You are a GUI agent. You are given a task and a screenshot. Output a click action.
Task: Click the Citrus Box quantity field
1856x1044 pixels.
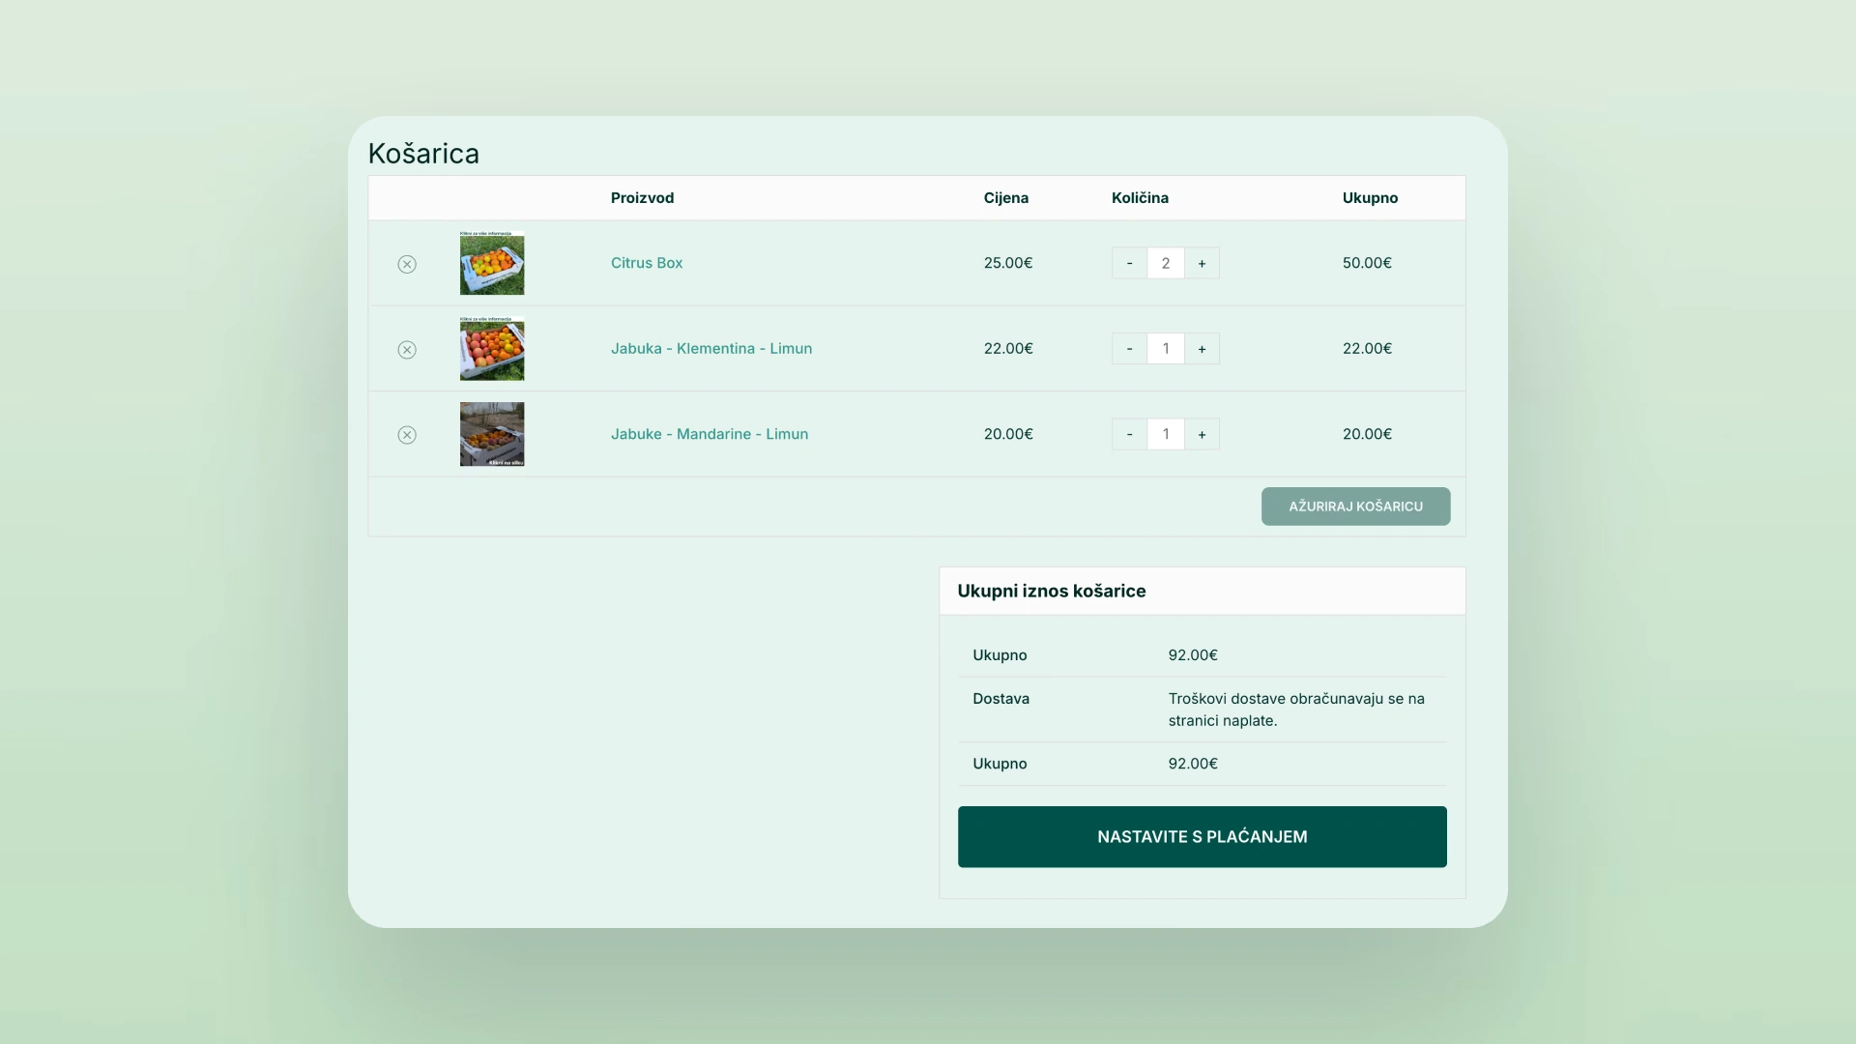(1165, 263)
